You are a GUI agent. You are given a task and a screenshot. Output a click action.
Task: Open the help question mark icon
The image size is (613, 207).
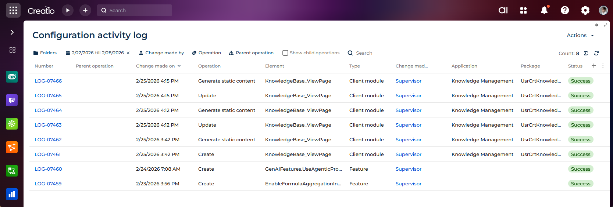point(565,10)
